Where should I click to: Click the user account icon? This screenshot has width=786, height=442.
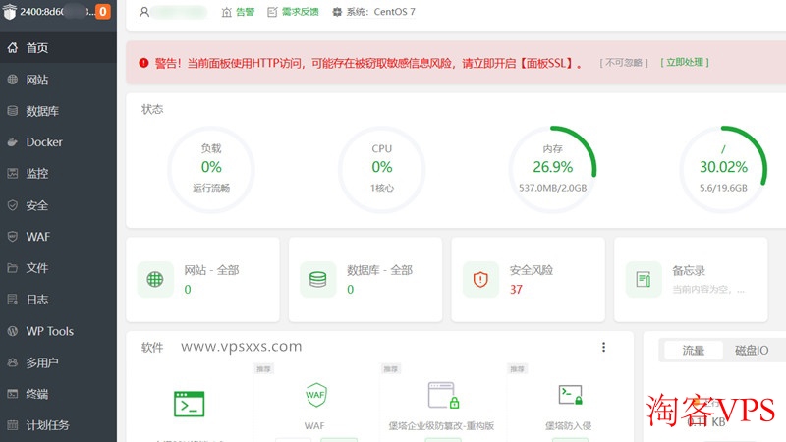(x=143, y=12)
